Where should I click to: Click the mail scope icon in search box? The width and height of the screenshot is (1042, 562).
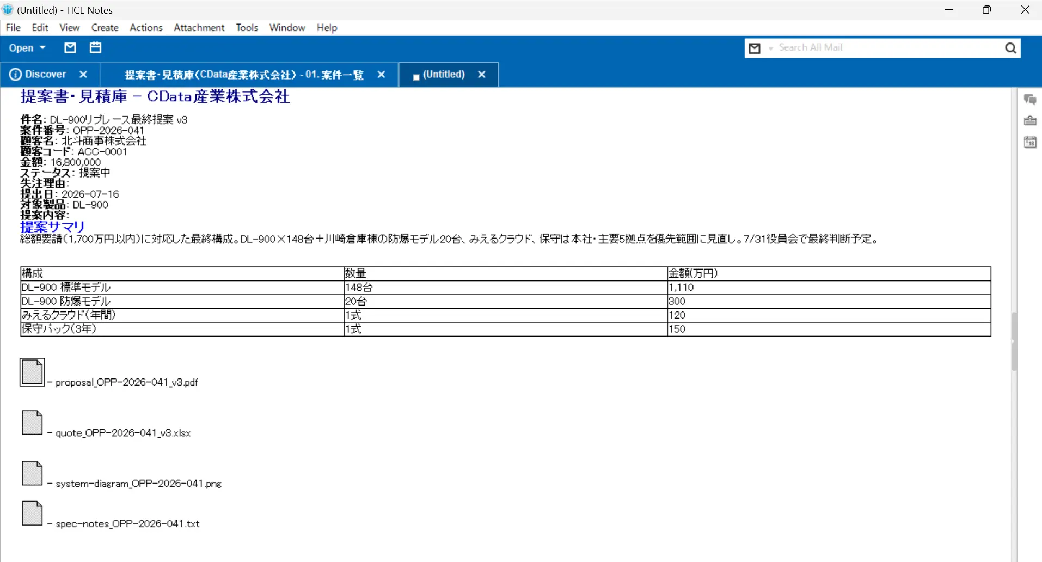click(x=755, y=48)
